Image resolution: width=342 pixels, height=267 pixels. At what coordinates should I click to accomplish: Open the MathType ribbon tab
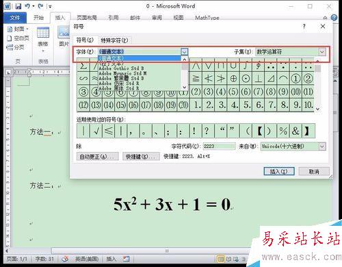point(207,18)
